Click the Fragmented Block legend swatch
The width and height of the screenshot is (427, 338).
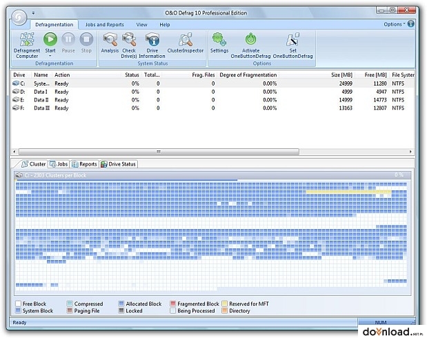pyautogui.click(x=173, y=304)
